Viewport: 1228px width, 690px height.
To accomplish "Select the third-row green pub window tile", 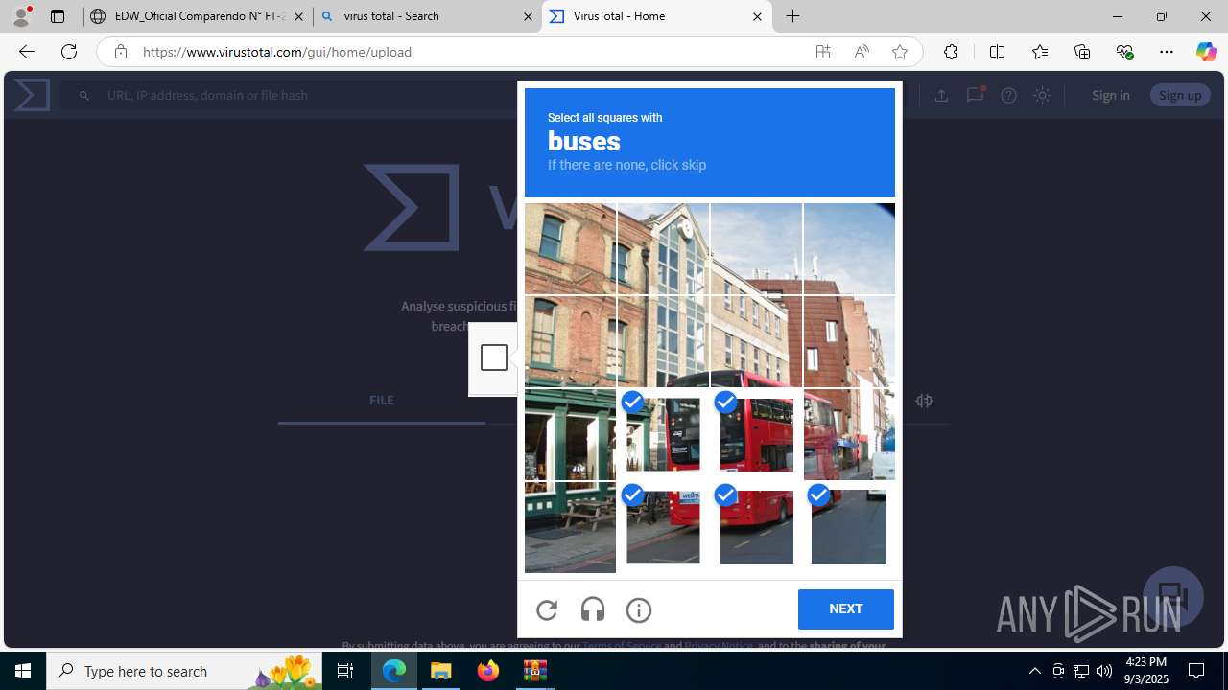I will 570,435.
